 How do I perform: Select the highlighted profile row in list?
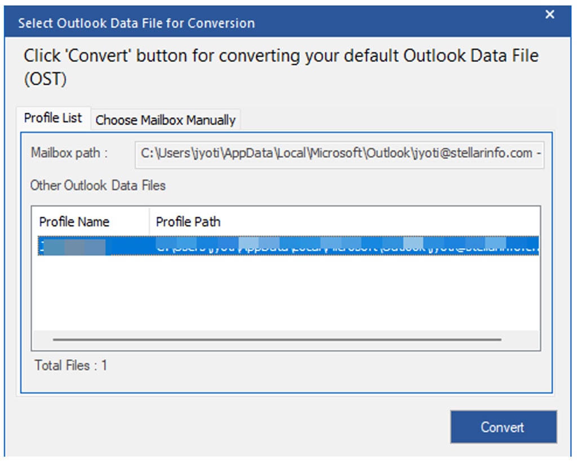[x=288, y=246]
